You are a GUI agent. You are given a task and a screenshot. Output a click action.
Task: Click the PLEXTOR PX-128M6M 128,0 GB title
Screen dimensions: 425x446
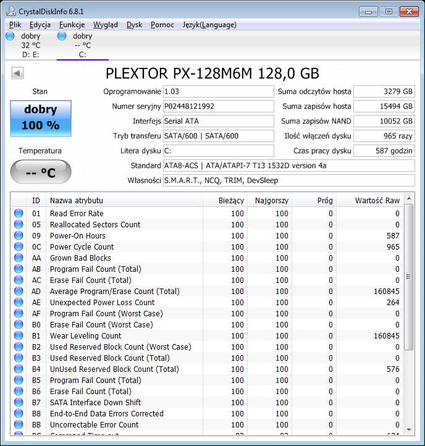tap(212, 74)
